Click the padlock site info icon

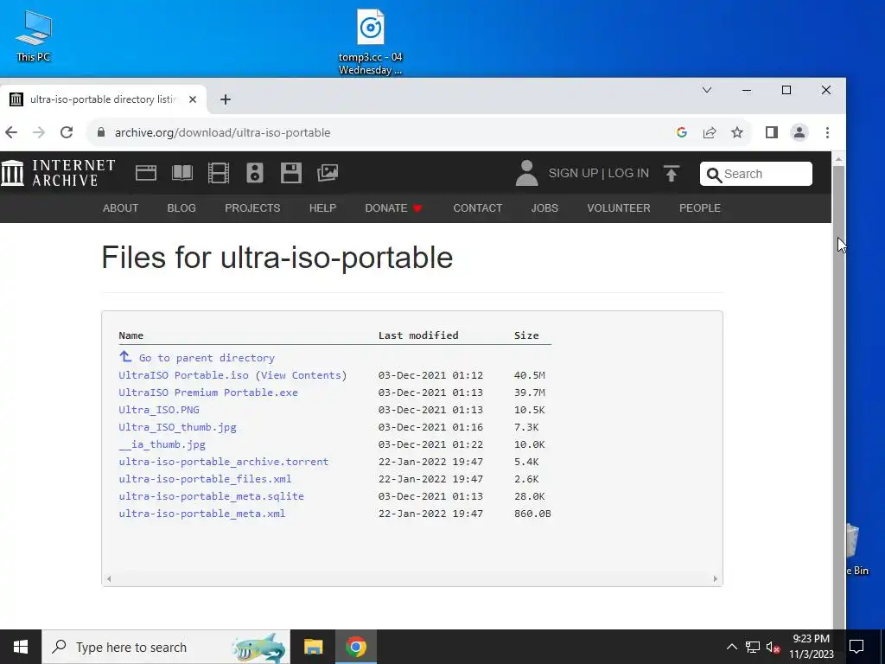[101, 132]
